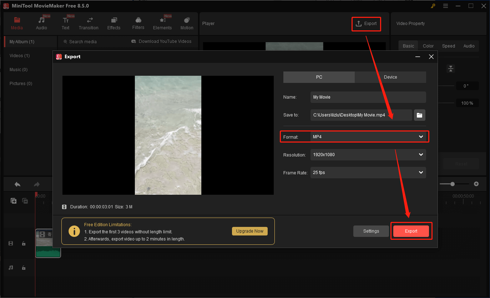Click the Upgrade Now button

click(249, 231)
